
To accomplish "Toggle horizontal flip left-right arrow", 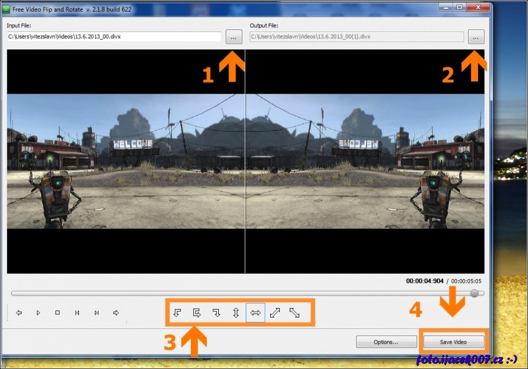I will (255, 313).
